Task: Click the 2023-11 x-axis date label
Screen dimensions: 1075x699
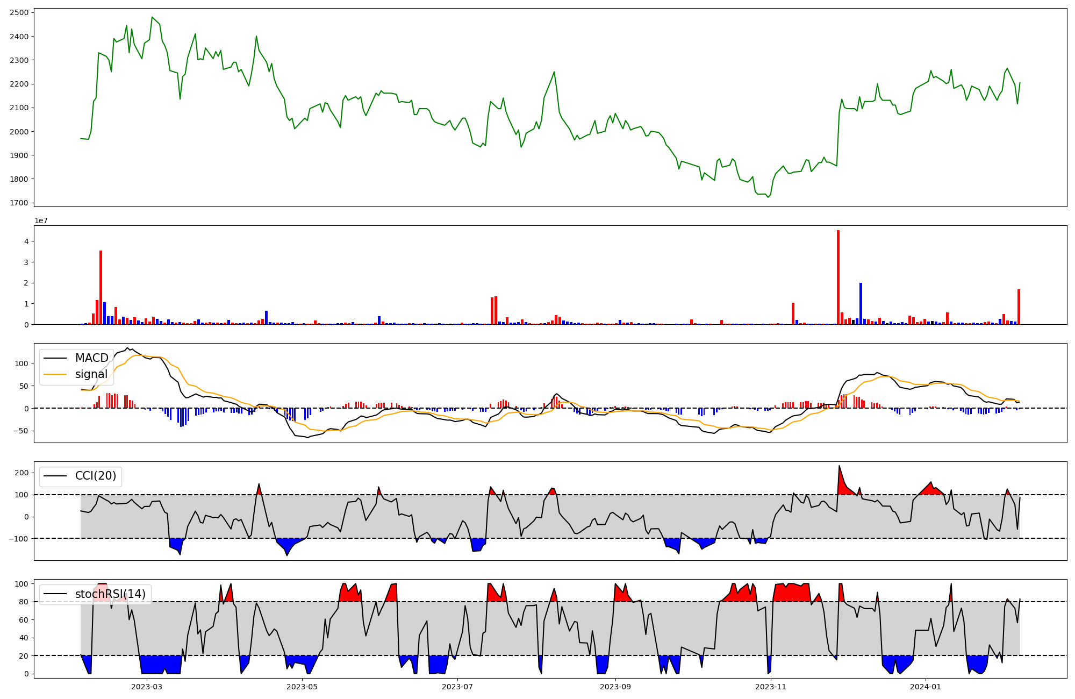Action: tap(771, 687)
